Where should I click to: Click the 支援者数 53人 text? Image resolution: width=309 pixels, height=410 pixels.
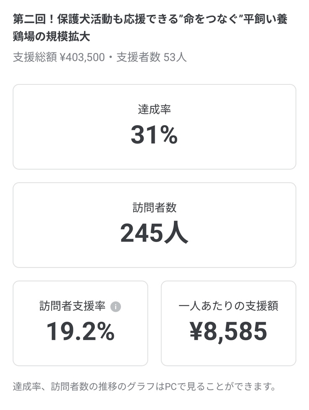click(152, 57)
